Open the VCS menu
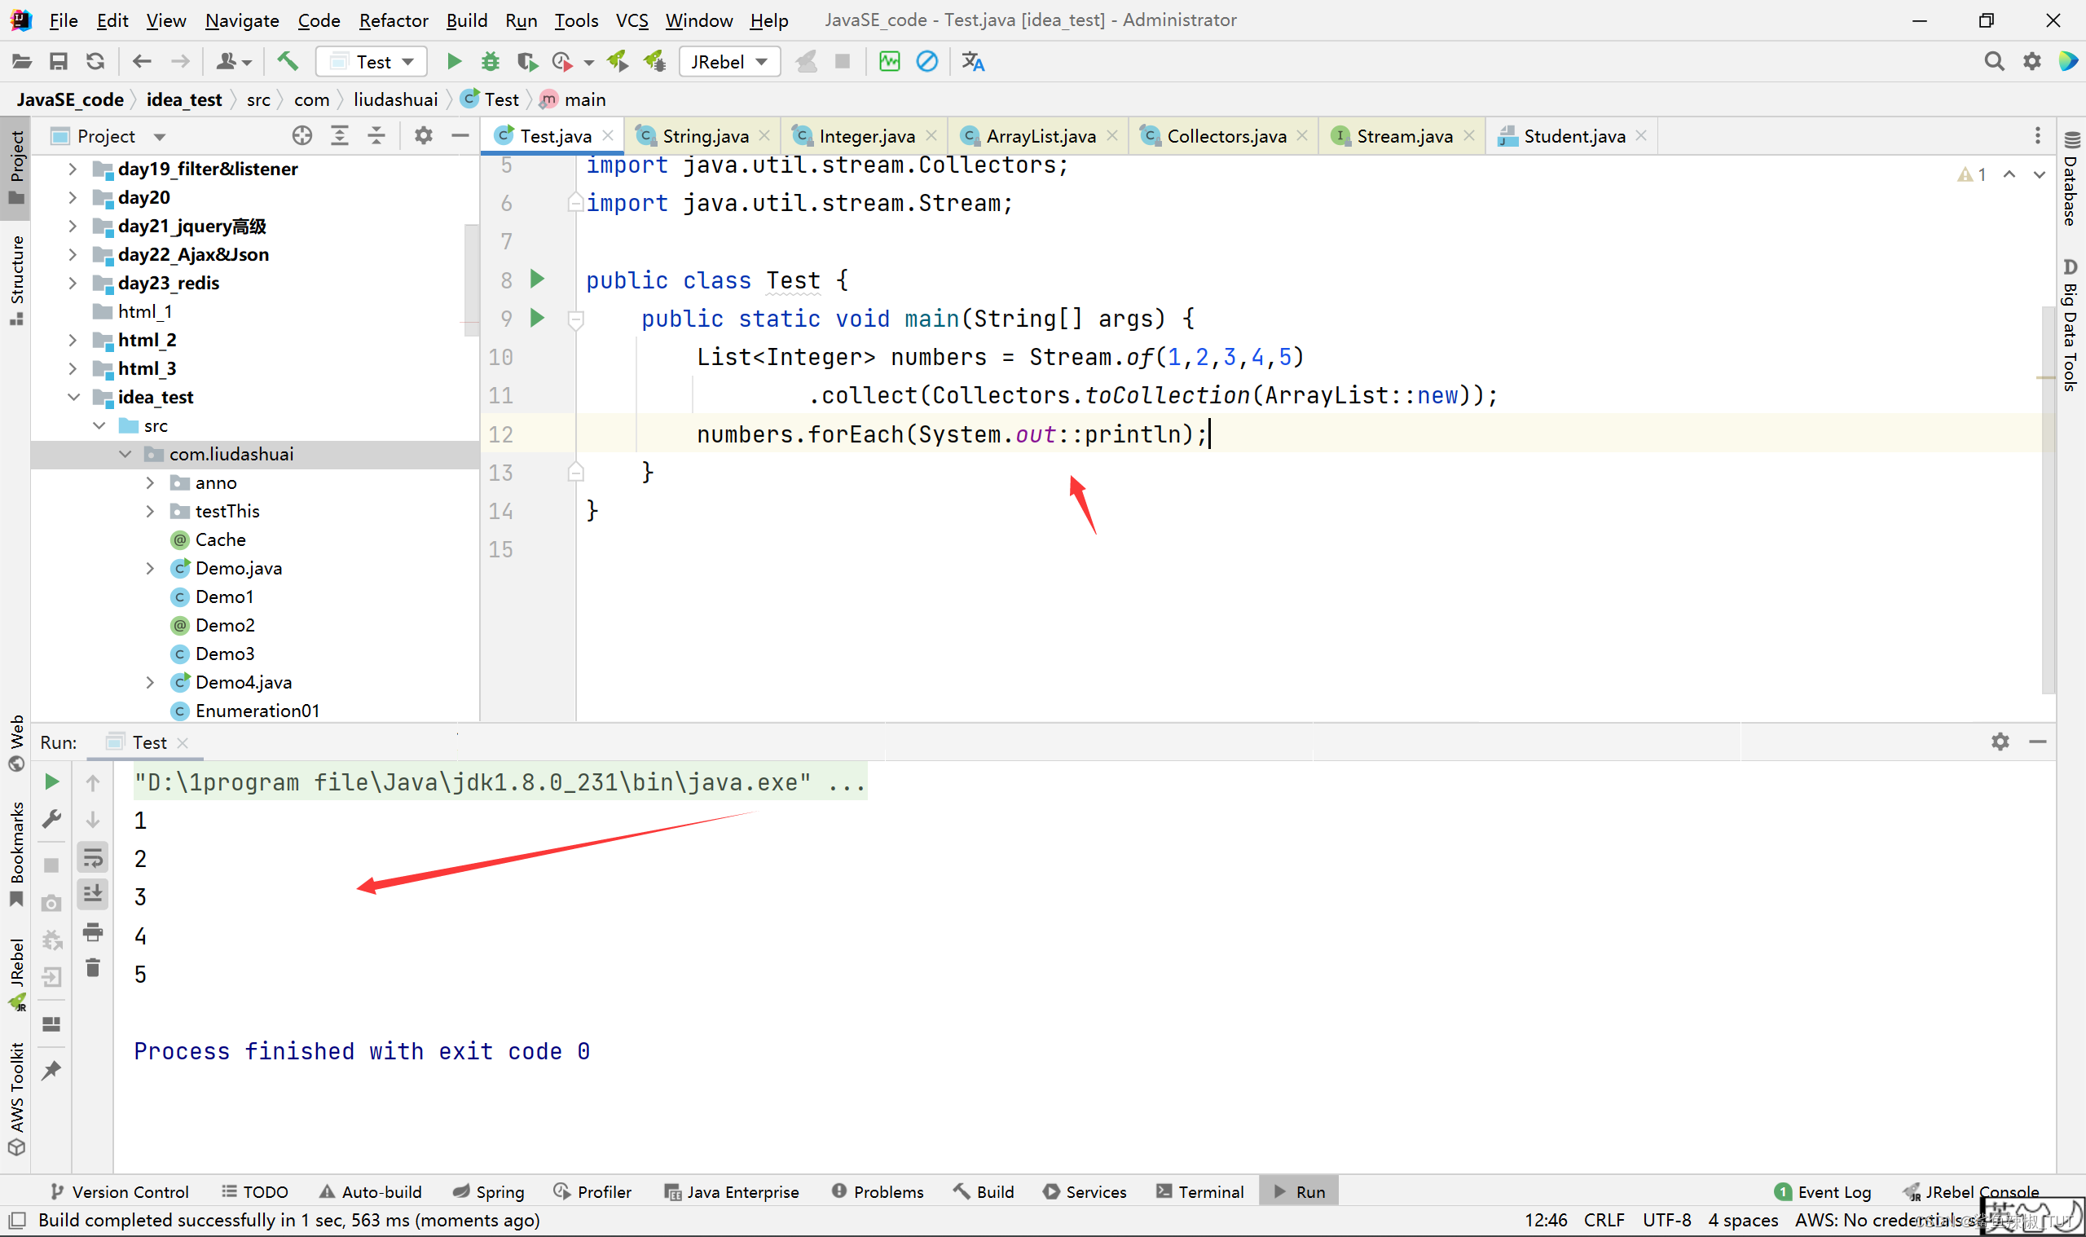 tap(632, 20)
